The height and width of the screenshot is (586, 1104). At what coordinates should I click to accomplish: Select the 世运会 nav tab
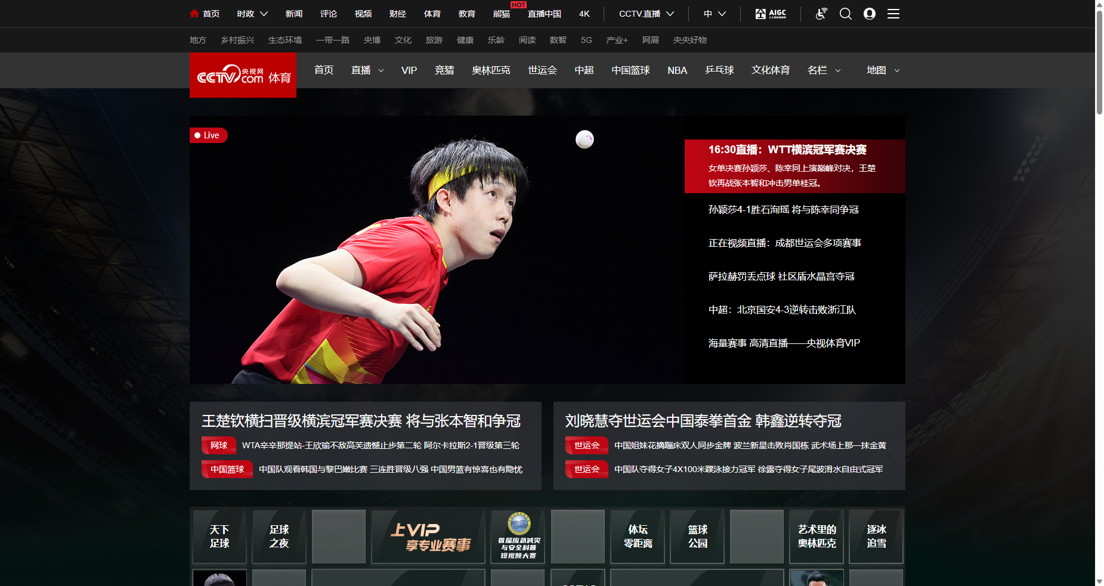point(543,70)
